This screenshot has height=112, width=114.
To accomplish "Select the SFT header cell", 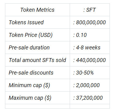I will pyautogui.click(x=90, y=10).
